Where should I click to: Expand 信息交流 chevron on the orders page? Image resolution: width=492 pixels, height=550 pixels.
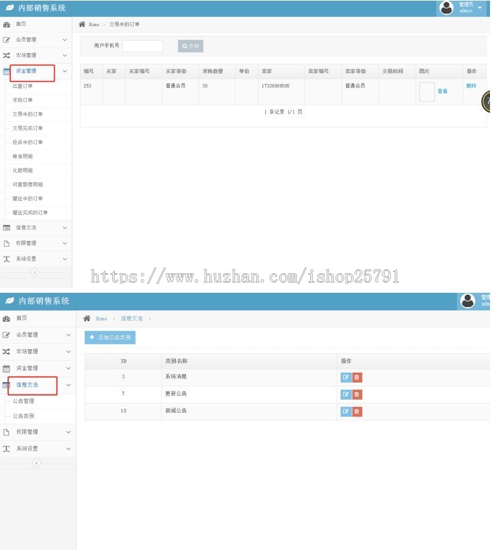coord(65,228)
